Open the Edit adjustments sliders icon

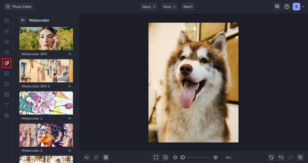[7, 31]
